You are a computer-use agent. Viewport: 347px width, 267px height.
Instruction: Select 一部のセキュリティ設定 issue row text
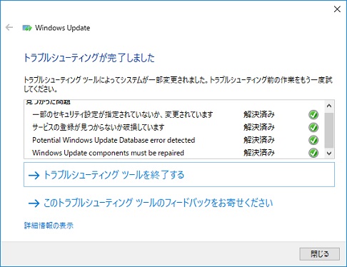pos(123,115)
